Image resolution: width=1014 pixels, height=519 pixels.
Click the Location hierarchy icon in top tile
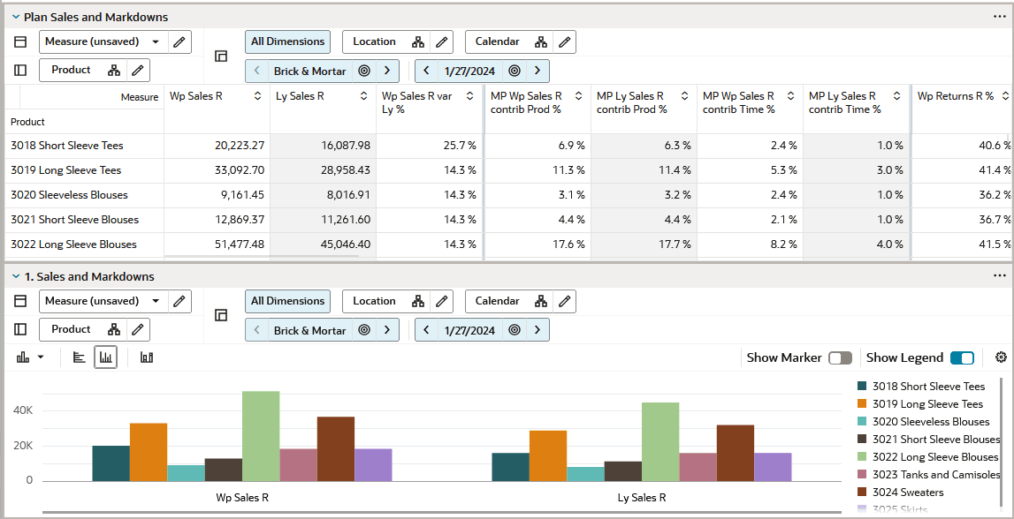(x=420, y=41)
